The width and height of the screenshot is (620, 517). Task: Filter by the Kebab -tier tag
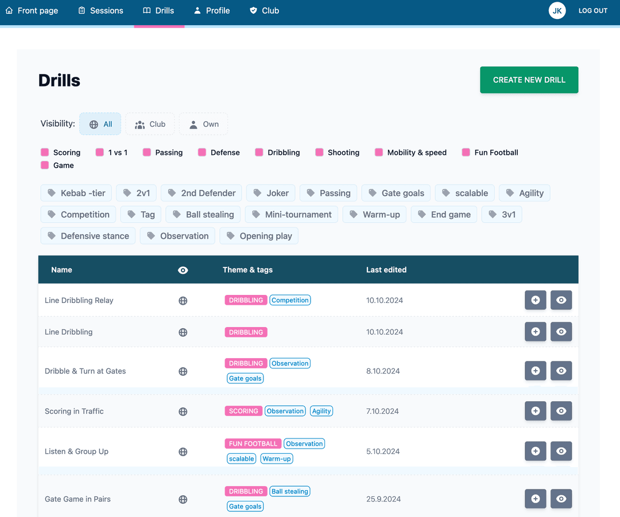click(x=76, y=193)
